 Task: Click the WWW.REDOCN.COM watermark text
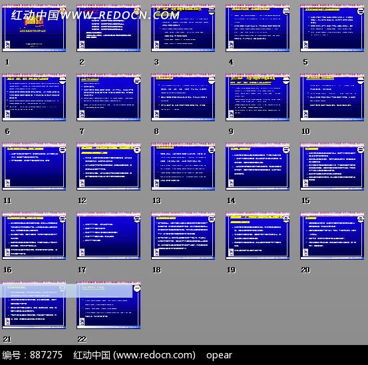coord(120,15)
